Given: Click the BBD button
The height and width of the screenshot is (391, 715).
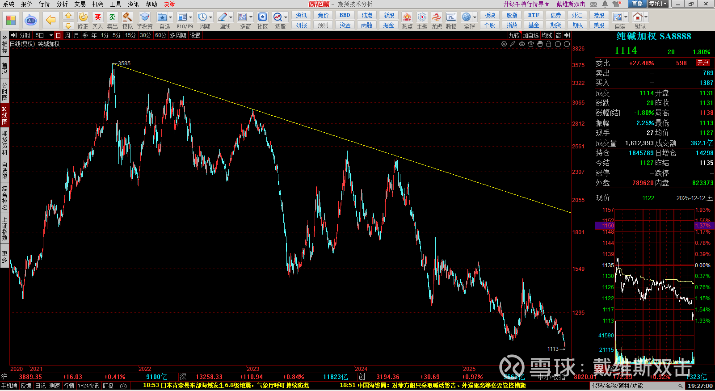Looking at the screenshot, I should 345,15.
